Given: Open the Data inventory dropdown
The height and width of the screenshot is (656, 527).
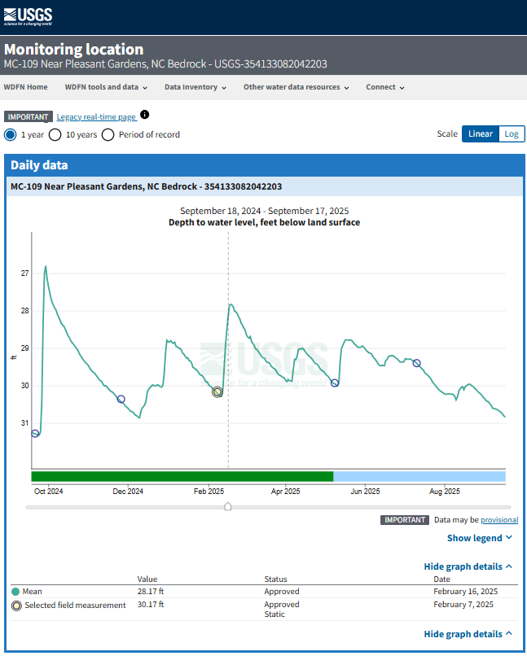Looking at the screenshot, I should [x=195, y=87].
